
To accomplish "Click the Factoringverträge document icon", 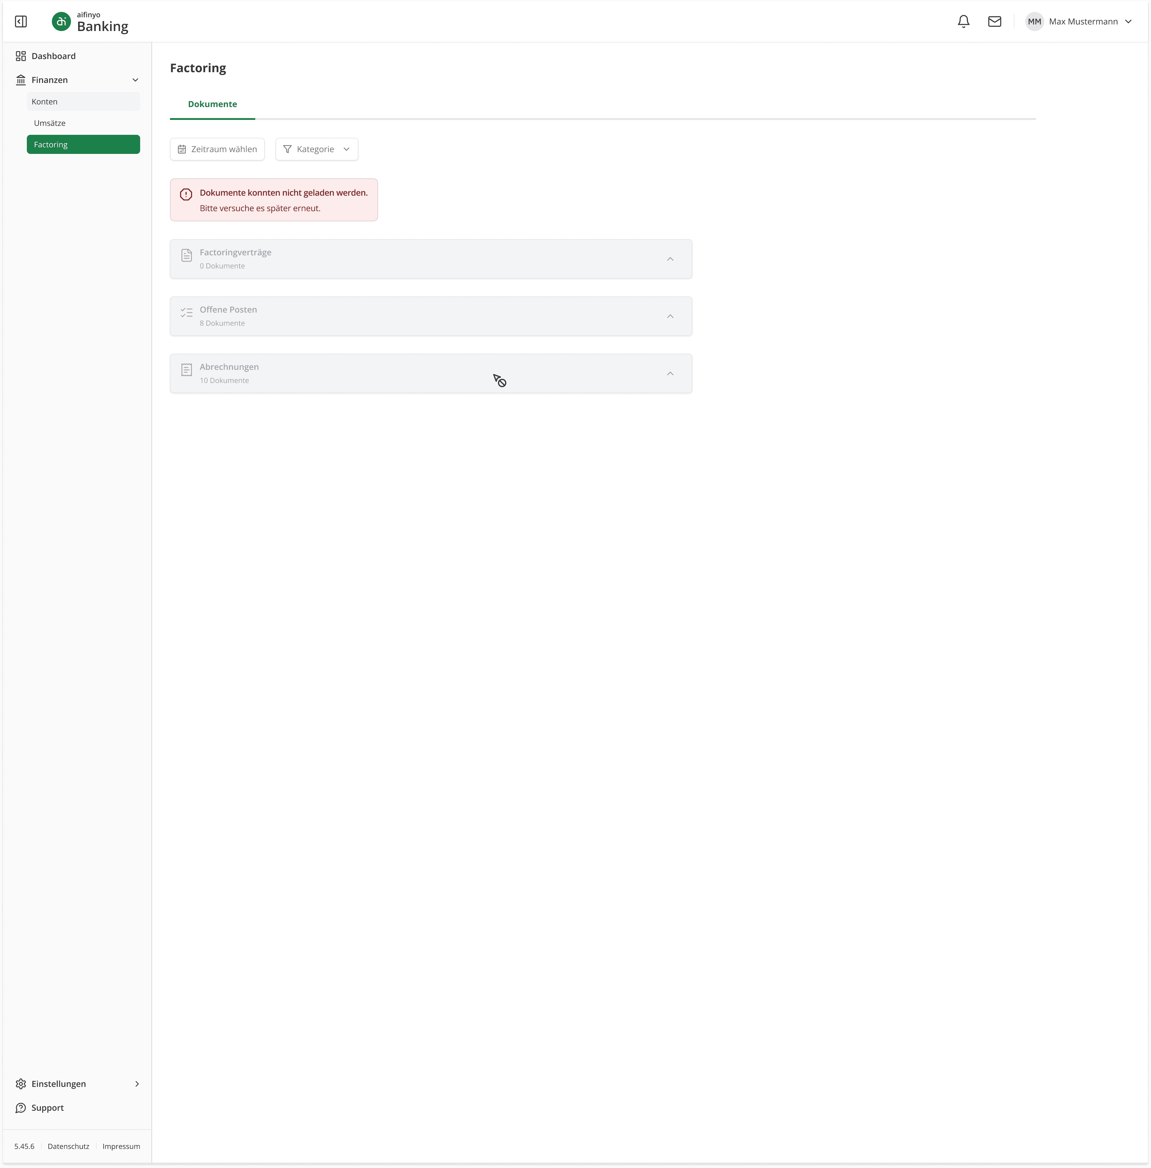I will (187, 256).
